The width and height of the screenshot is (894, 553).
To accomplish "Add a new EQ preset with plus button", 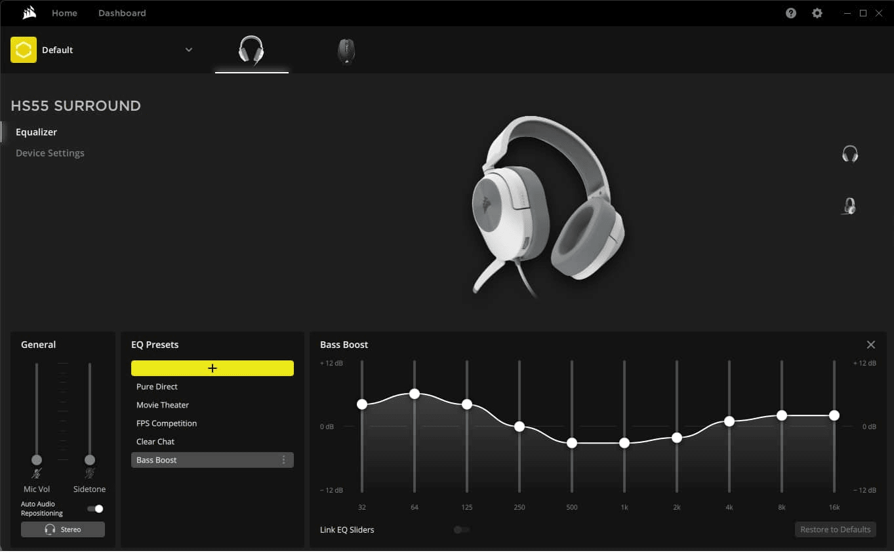I will point(213,368).
